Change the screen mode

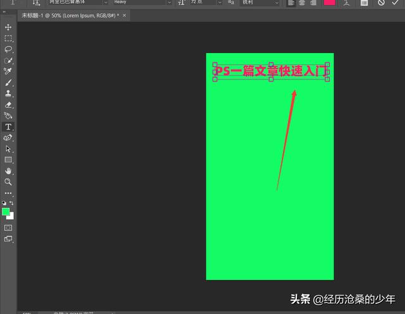[x=8, y=239]
